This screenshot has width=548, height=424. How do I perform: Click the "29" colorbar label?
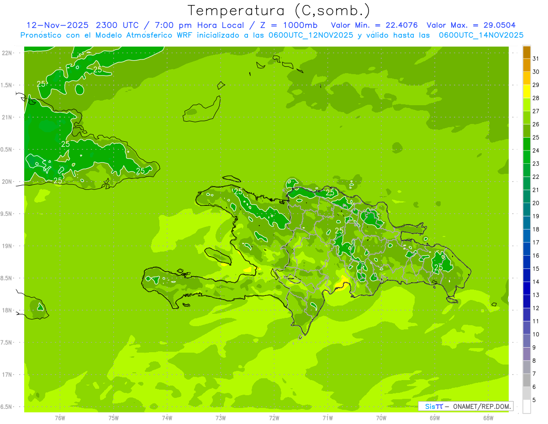pyautogui.click(x=536, y=85)
